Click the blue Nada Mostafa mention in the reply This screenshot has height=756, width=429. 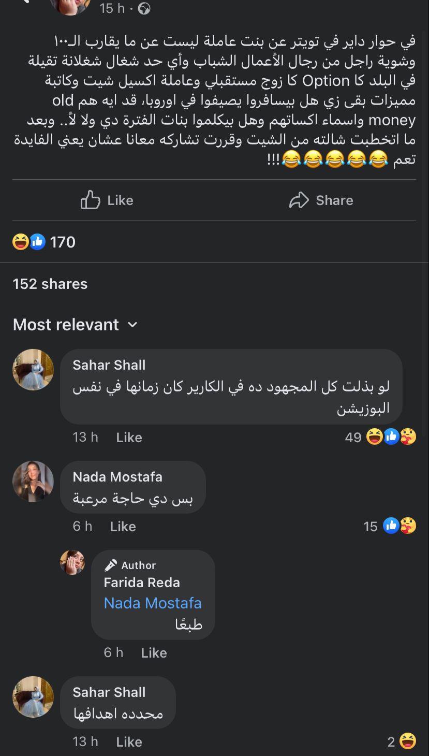click(153, 603)
